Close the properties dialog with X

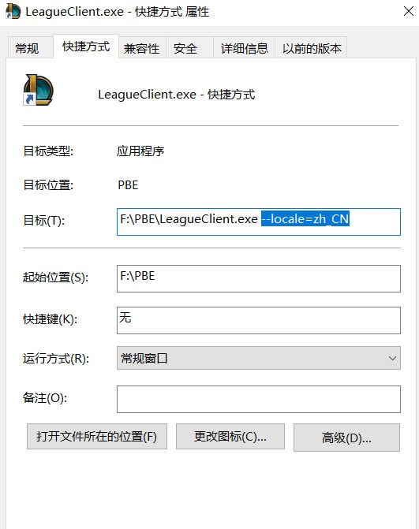pos(409,12)
